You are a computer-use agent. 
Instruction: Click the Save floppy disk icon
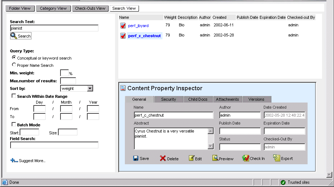(x=136, y=158)
